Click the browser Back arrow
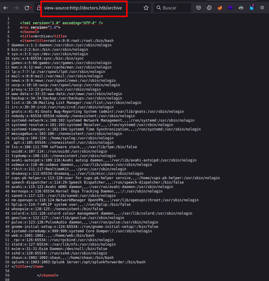 pyautogui.click(x=6, y=8)
